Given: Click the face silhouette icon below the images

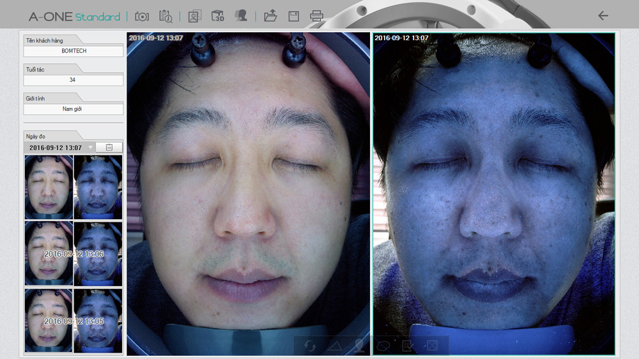Looking at the screenshot, I should (359, 346).
